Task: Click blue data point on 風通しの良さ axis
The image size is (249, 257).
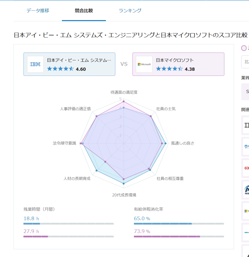Action: (x=165, y=143)
